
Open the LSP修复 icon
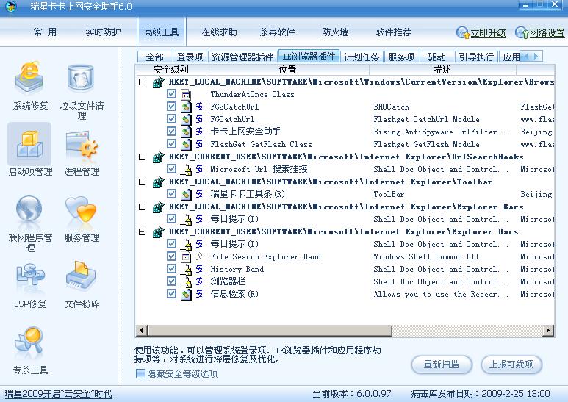(30, 275)
